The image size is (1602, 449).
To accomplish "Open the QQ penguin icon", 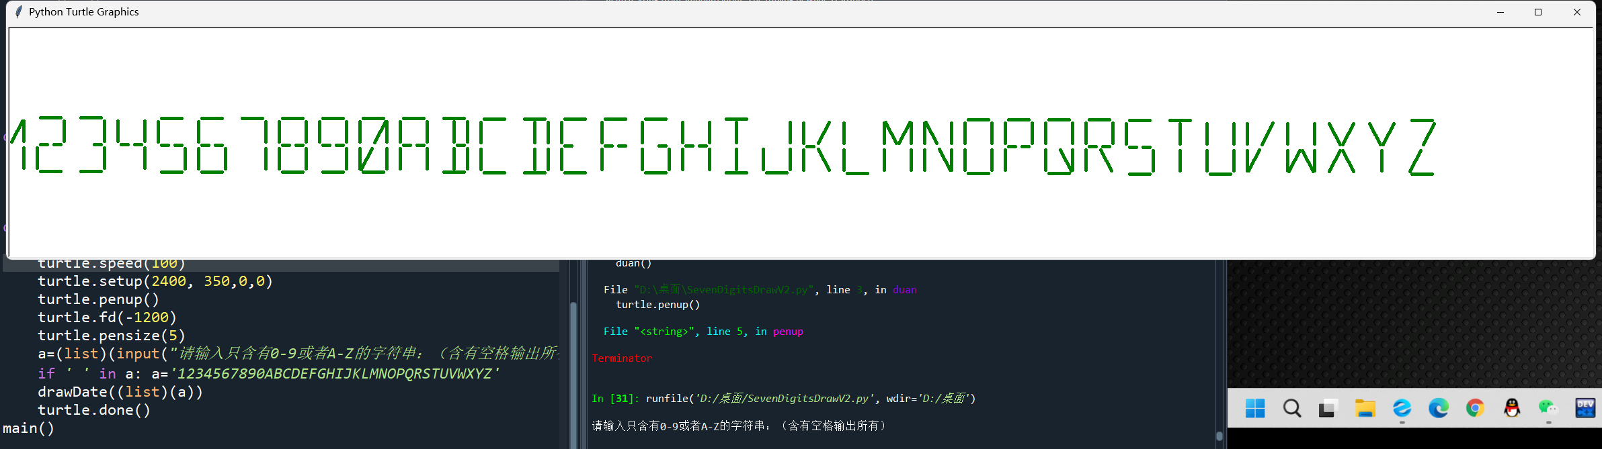I will [1512, 408].
